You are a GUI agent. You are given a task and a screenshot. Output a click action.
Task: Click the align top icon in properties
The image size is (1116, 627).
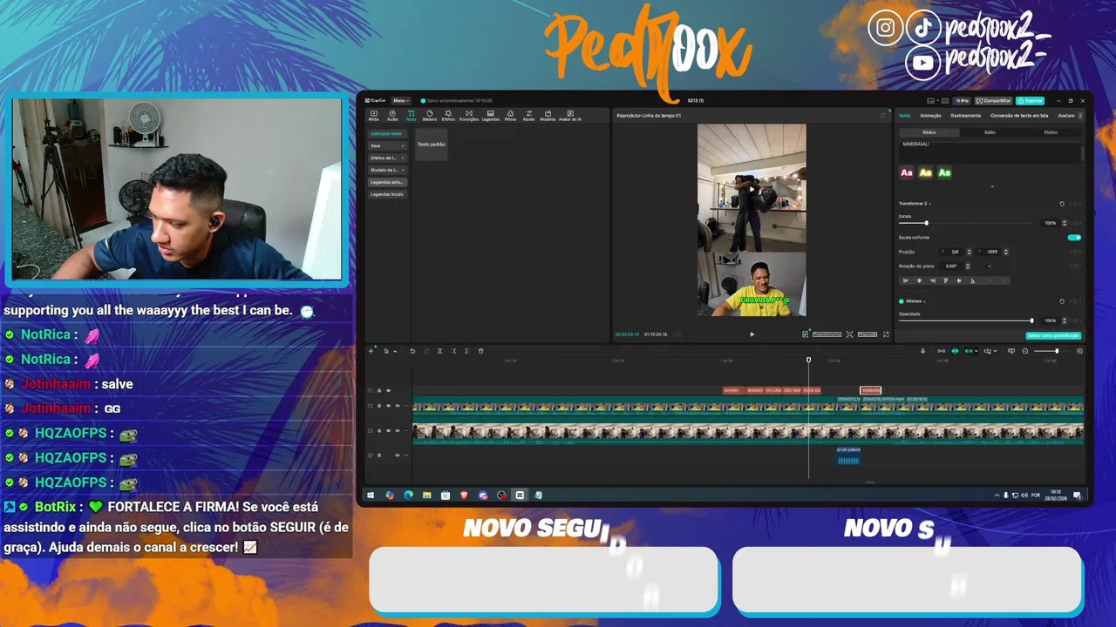coord(946,281)
